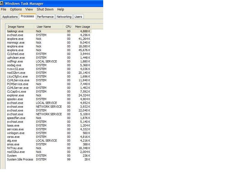Image resolution: width=242 pixels, height=193 pixels.
Task: Open the Options menu
Action: (x=16, y=9)
